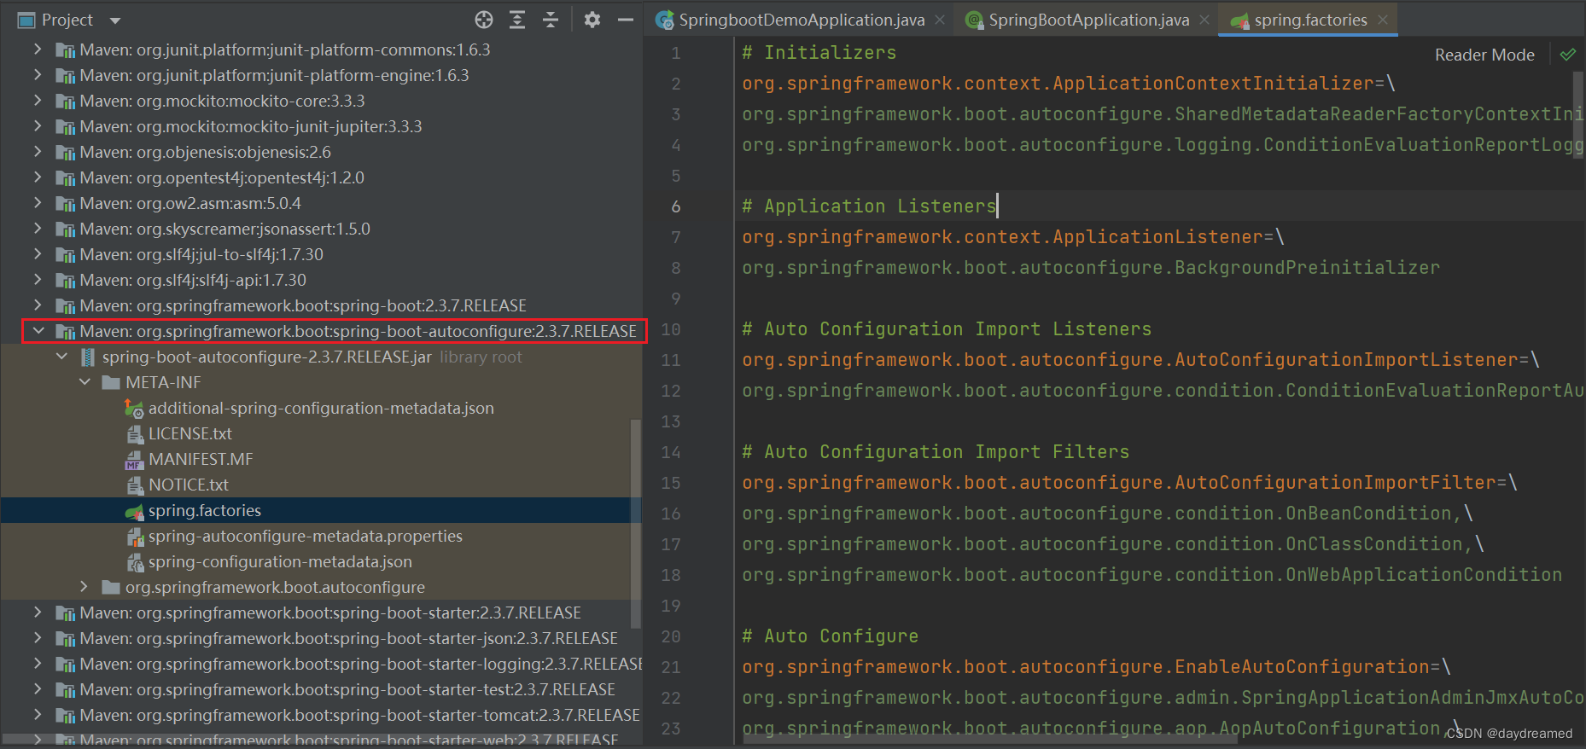
Task: Switch to SpringBootApplication.java tab
Action: [x=1088, y=20]
